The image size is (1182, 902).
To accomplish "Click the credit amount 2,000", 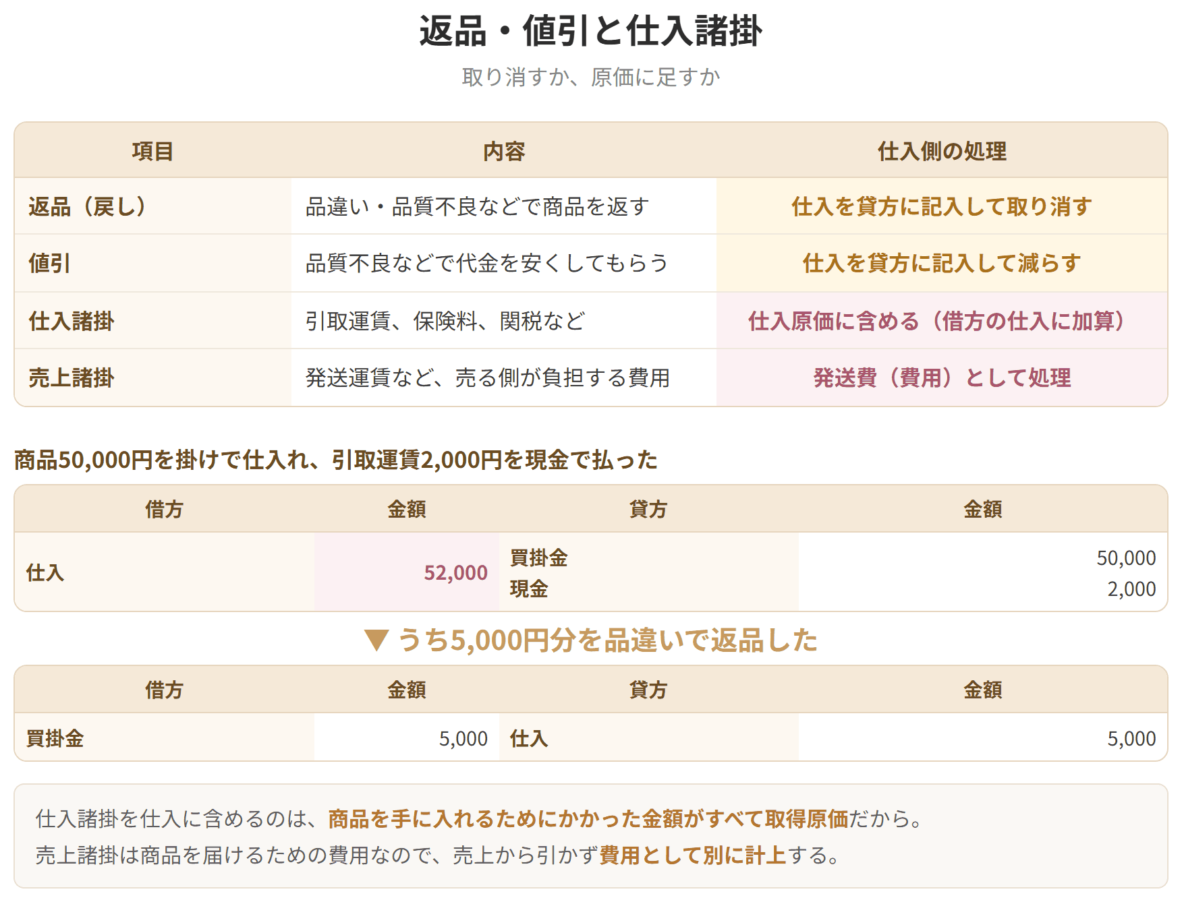I will (1131, 589).
